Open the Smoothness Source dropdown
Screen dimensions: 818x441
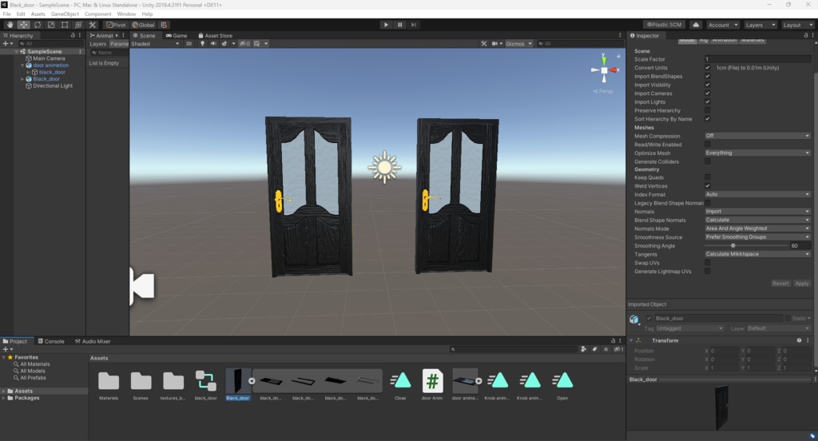click(757, 237)
